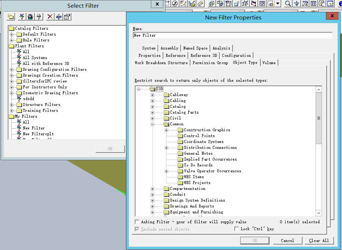Switch to the System tab
This screenshot has height=250, width=342.
[149, 48]
